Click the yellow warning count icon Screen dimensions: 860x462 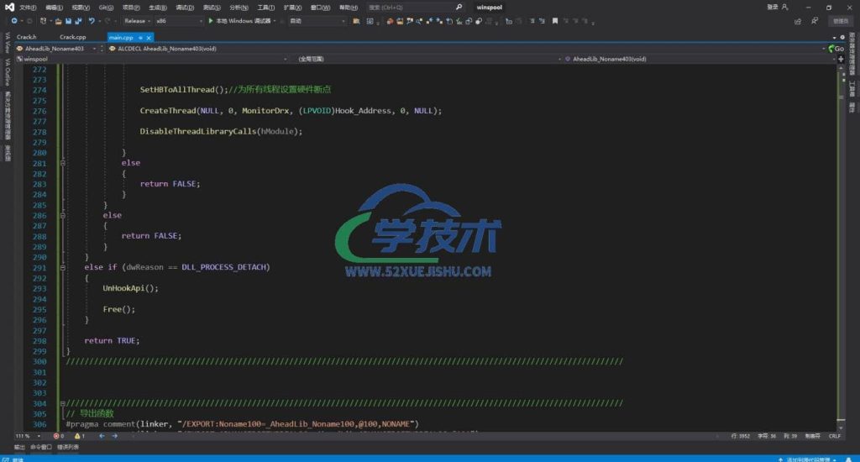(x=76, y=436)
